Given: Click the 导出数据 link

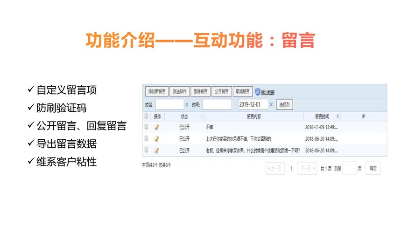Looking at the screenshot, I should pyautogui.click(x=267, y=92).
